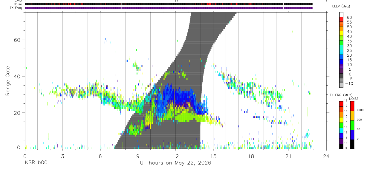367x169 pixels.
Task: Click the white top cell of ELEV colorbar
Action: (x=341, y=15)
